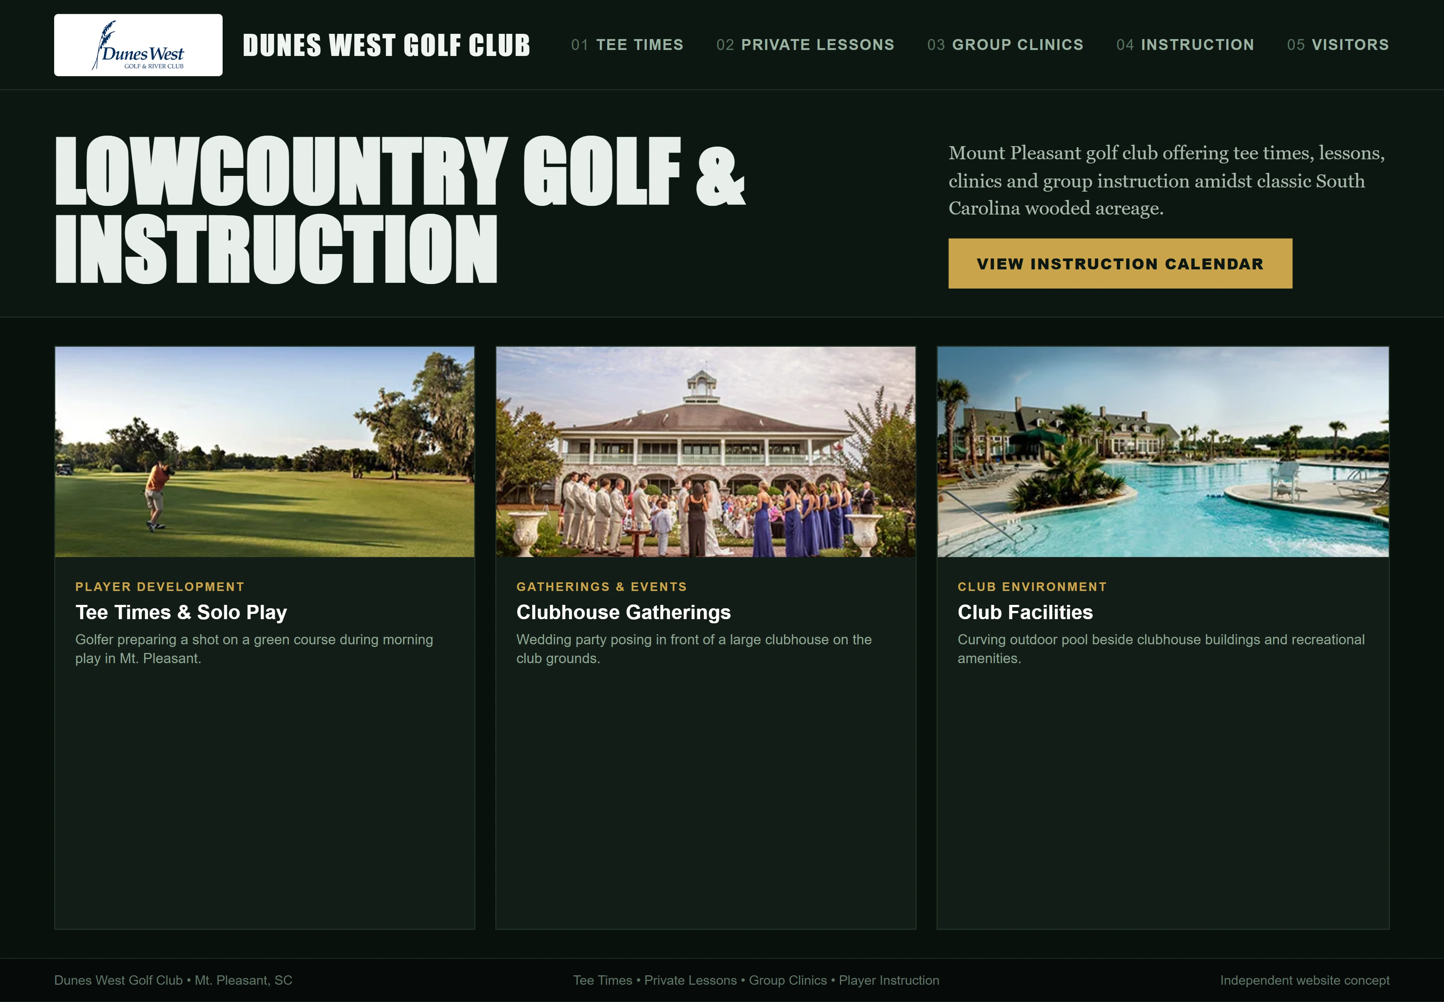Screen dimensions: 1444x1002
Task: Click the Player Development label
Action: (159, 586)
